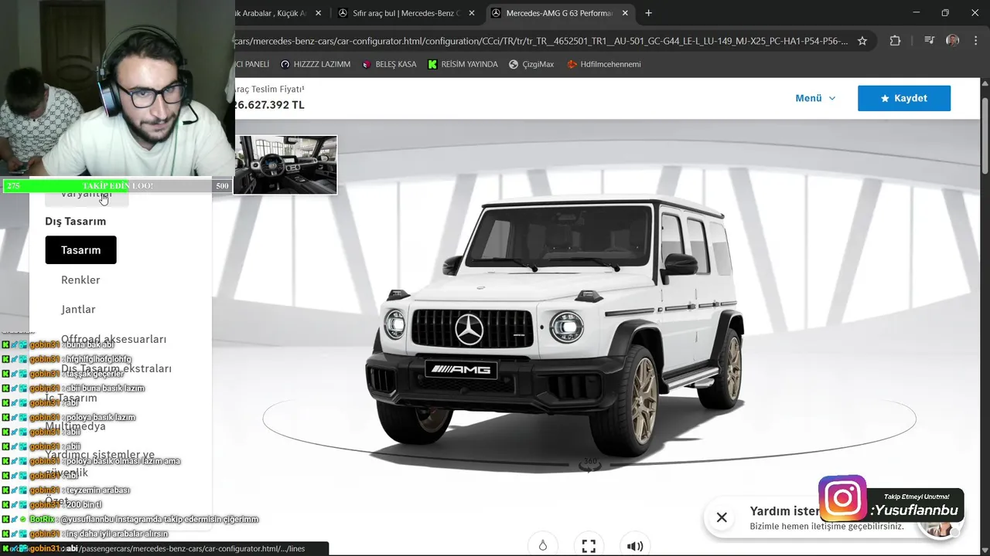The width and height of the screenshot is (990, 556).
Task: Open the HIZZZZ LAZIMM bookmark
Action: coord(316,64)
